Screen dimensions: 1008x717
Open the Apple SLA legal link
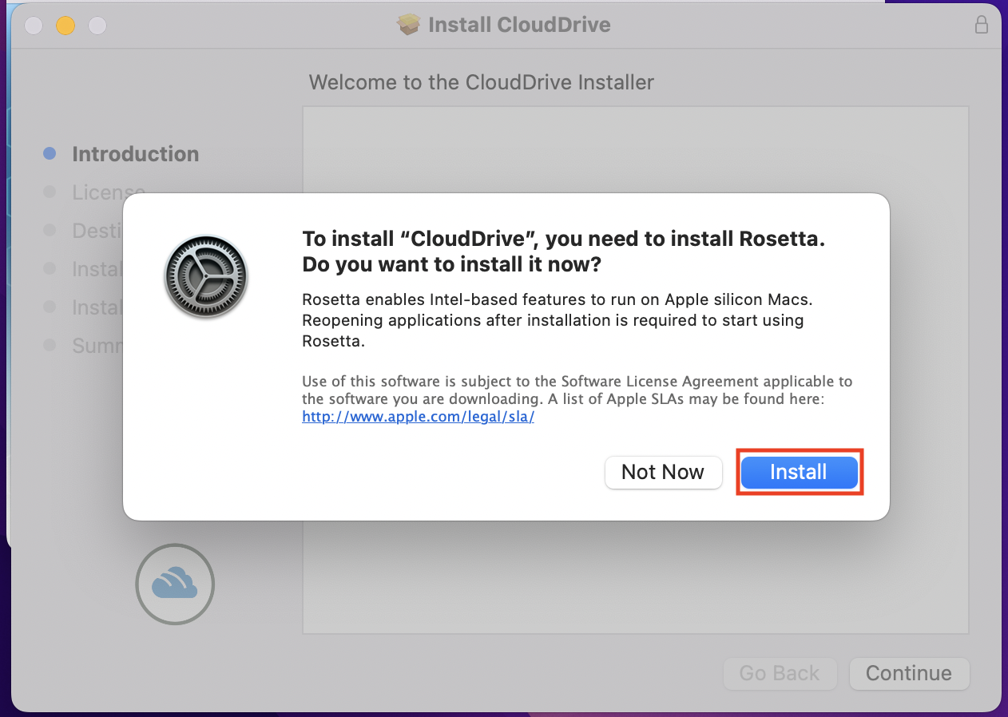tap(418, 416)
